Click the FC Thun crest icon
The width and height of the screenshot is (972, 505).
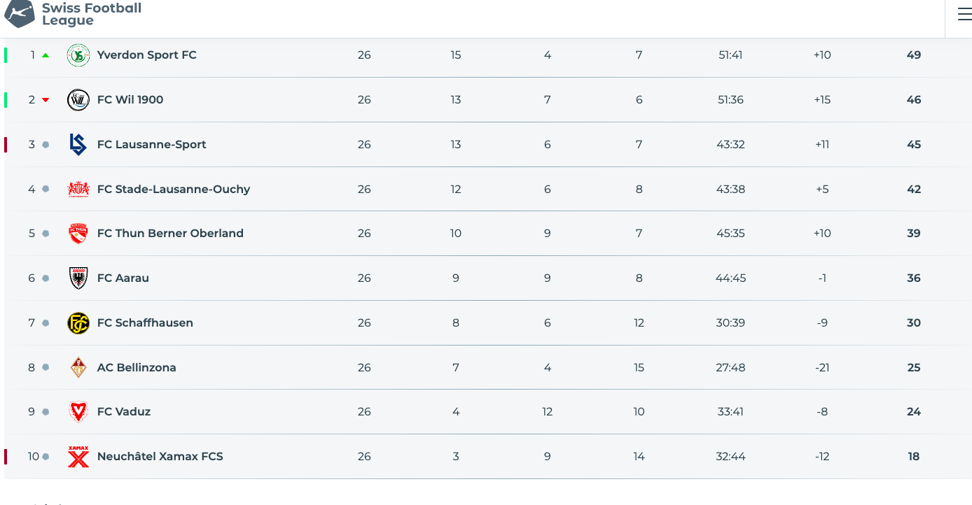(x=78, y=234)
